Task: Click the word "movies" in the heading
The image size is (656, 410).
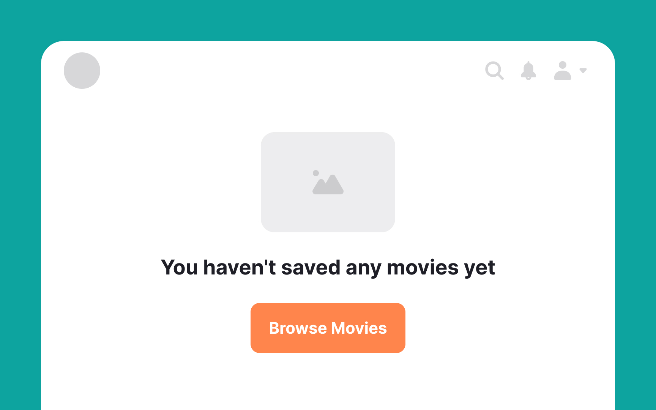Action: click(423, 268)
